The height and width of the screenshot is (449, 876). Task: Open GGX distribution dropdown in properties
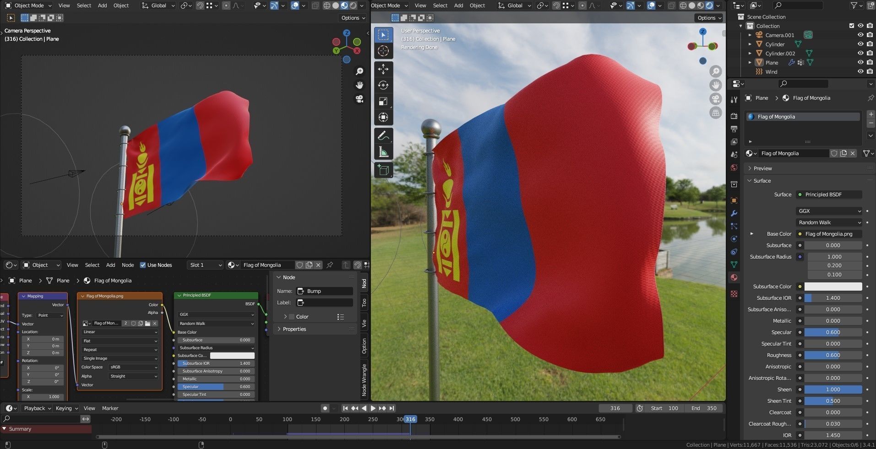829,211
